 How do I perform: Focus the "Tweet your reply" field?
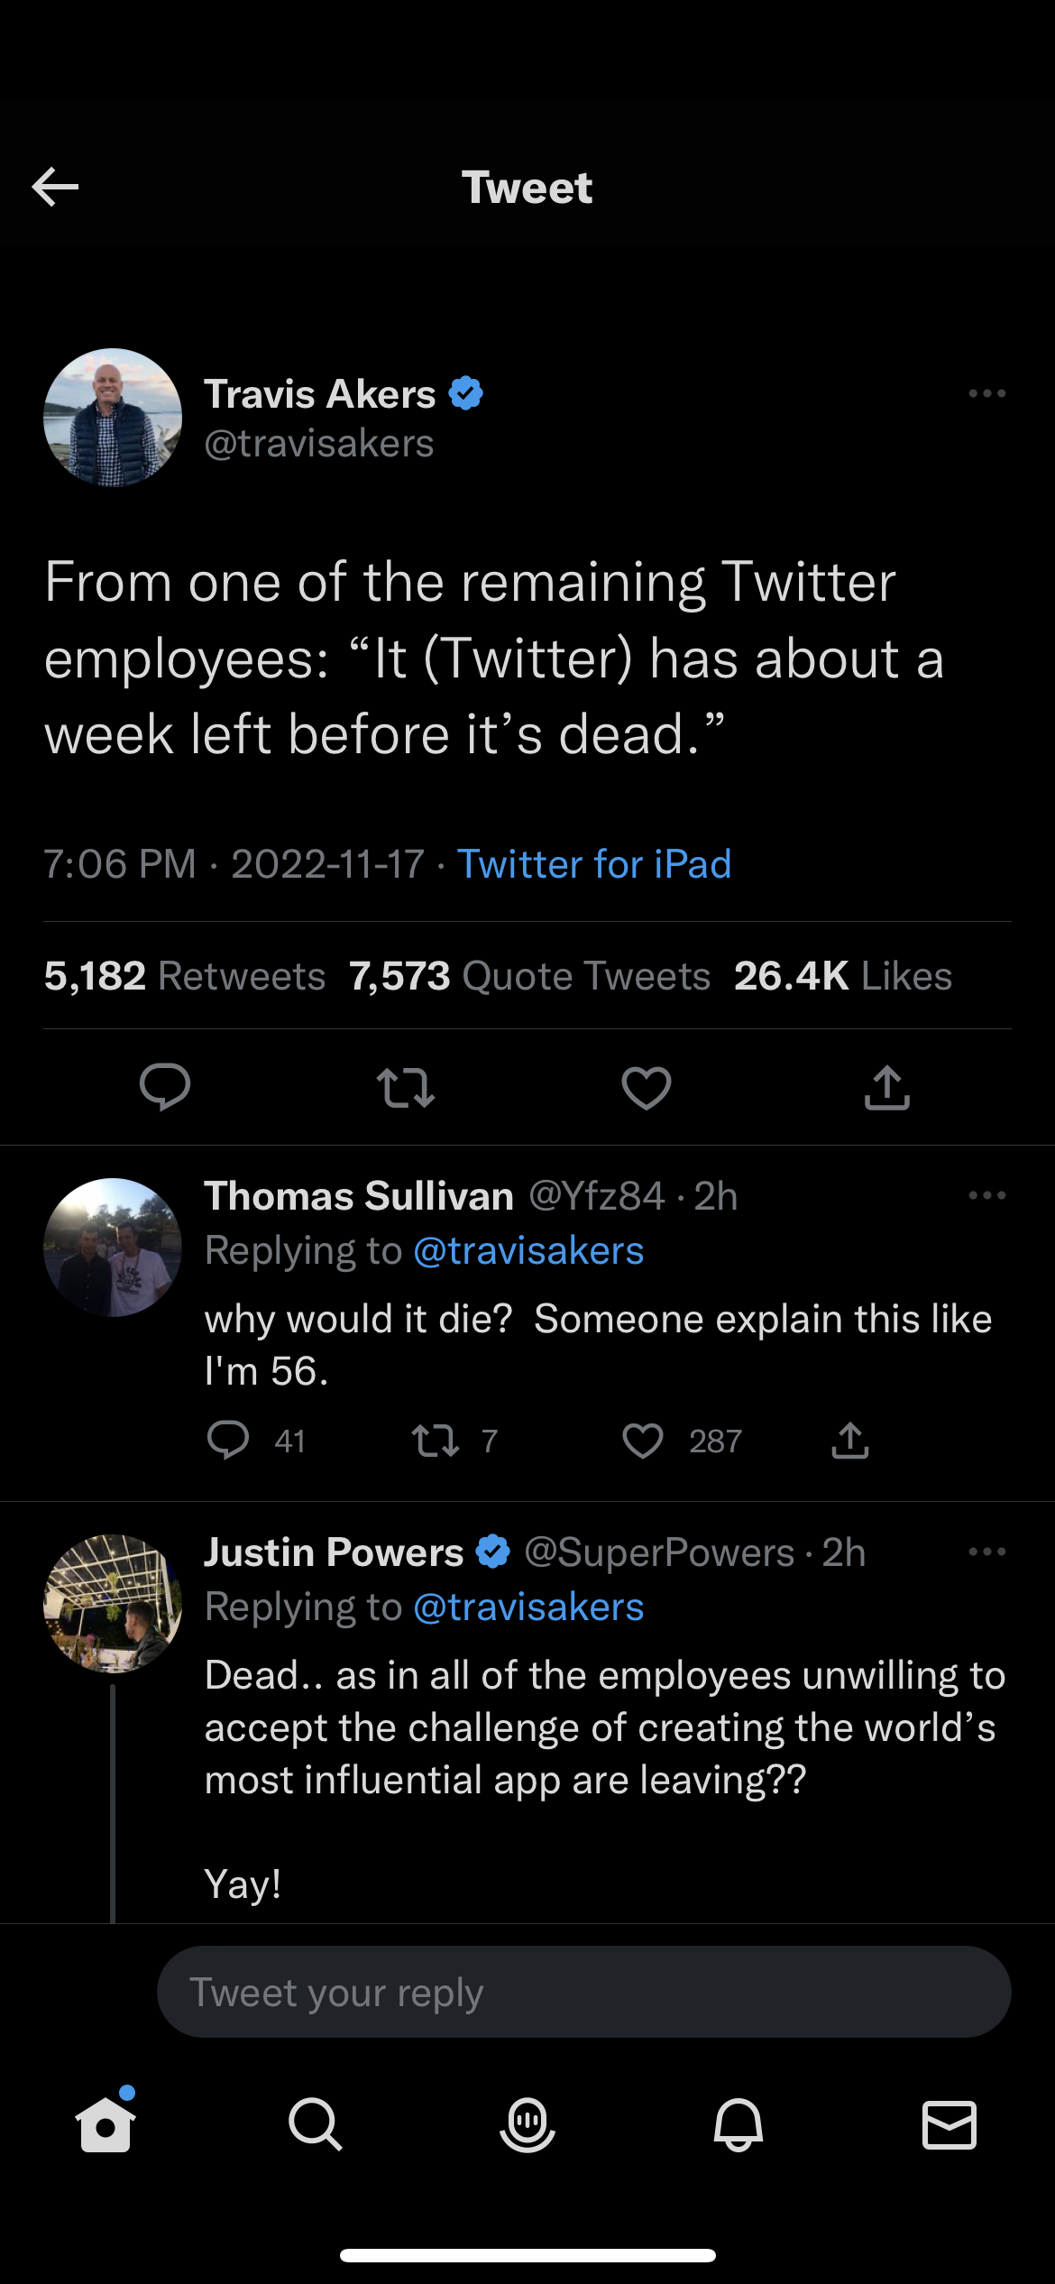point(583,1992)
